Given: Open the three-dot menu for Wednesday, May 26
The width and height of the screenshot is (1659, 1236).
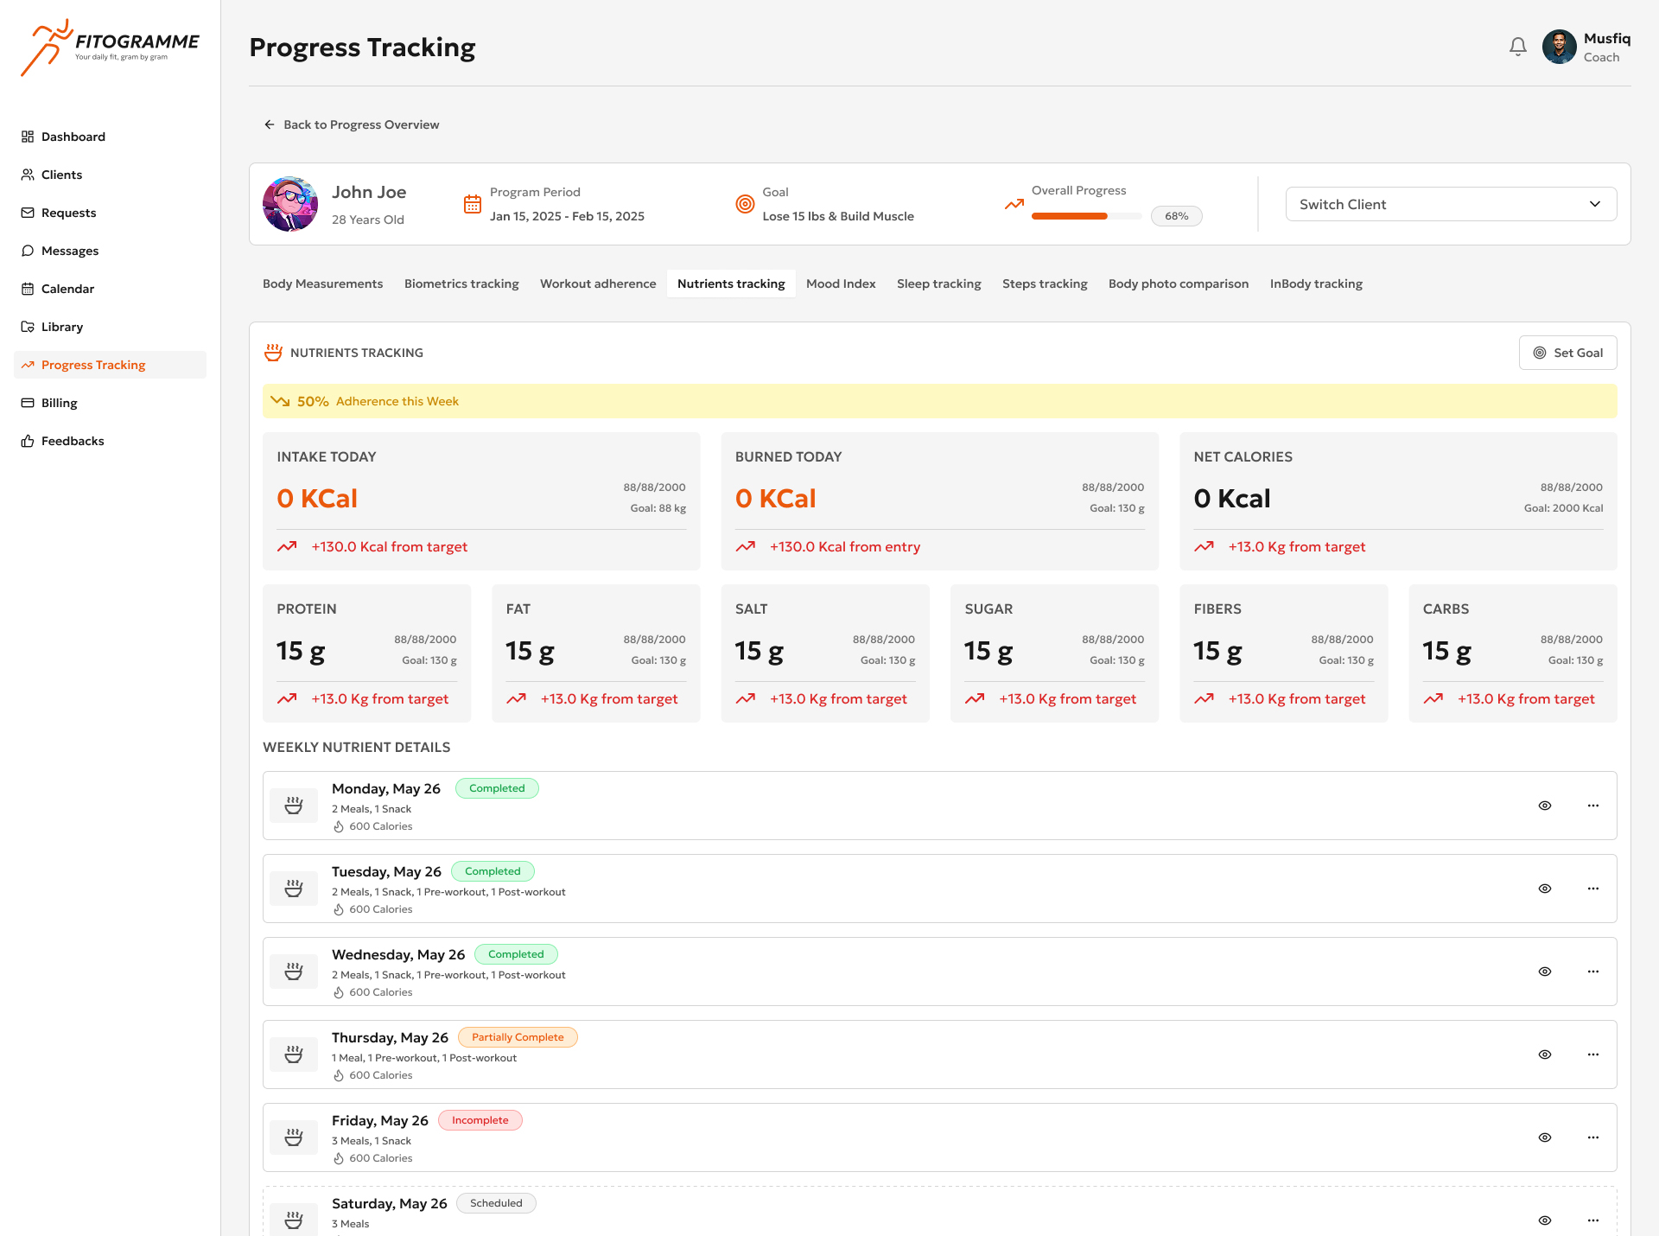Looking at the screenshot, I should [1593, 972].
